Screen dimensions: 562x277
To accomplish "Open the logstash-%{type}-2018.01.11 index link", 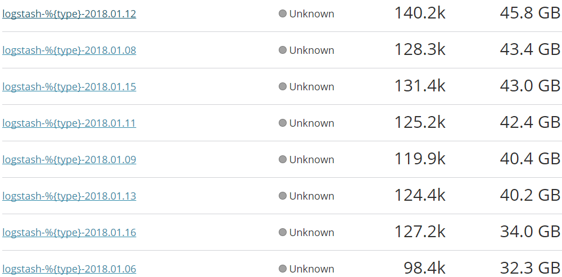I will pyautogui.click(x=69, y=123).
